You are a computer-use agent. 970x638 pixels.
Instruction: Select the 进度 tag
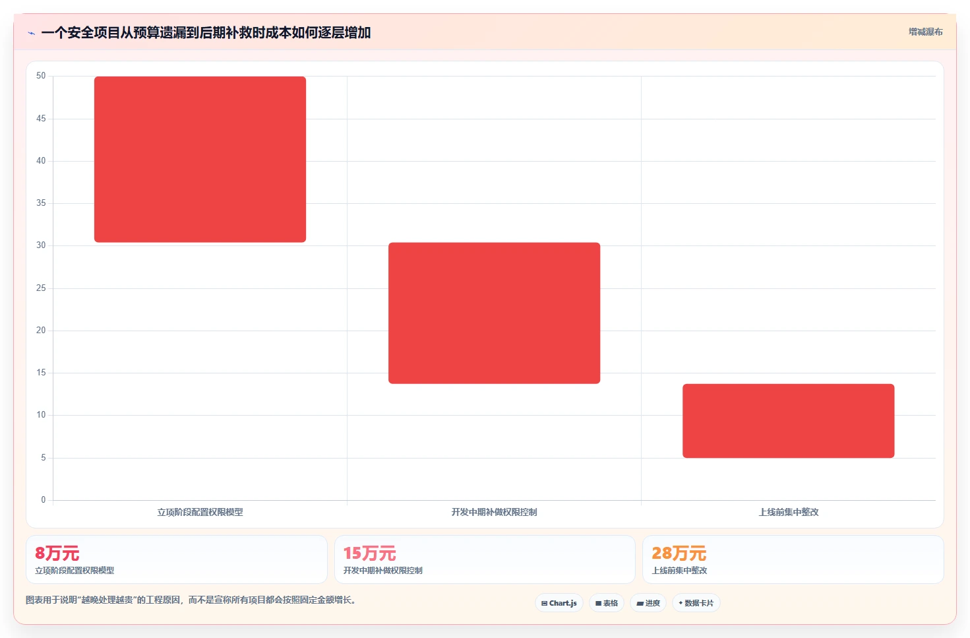click(x=648, y=603)
